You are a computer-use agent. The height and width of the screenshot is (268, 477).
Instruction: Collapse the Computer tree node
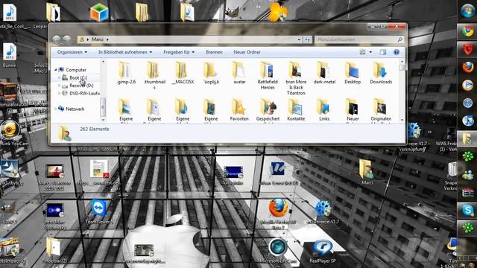pyautogui.click(x=56, y=70)
